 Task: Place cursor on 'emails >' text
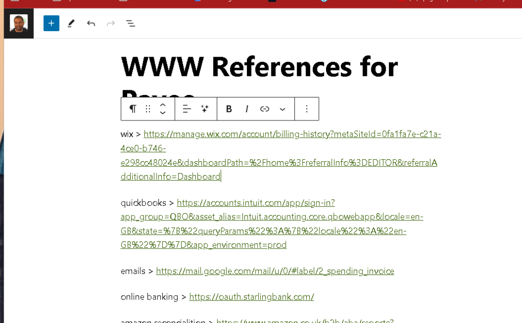[137, 271]
